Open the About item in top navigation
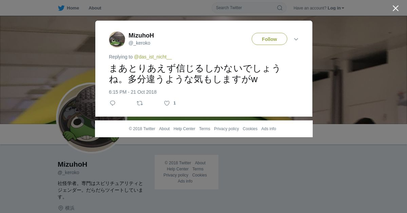Viewport: 407px width, 213px height. point(95,8)
